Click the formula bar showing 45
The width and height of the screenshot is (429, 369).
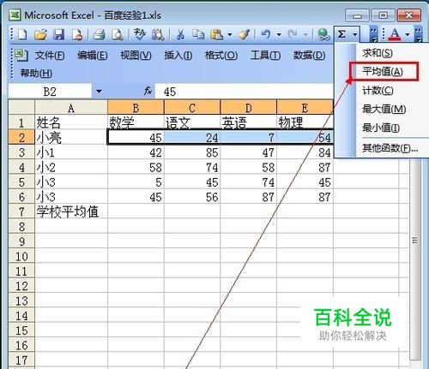click(245, 92)
